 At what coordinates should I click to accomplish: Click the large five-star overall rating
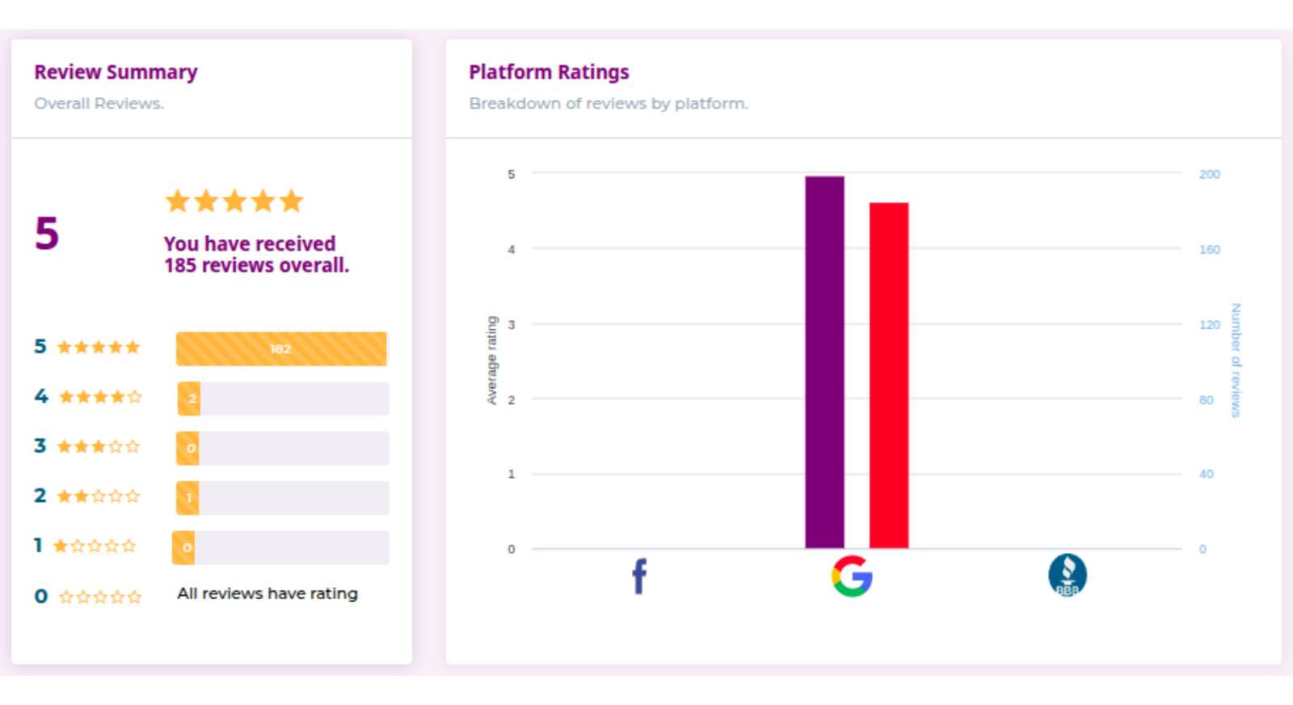(x=234, y=201)
